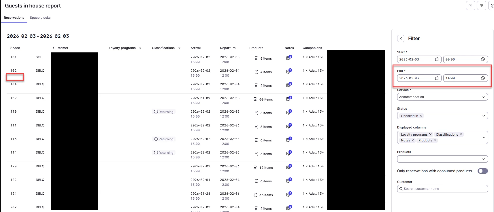Open notes icon for space 113
Viewport: 494px width, 212px height.
click(289, 139)
